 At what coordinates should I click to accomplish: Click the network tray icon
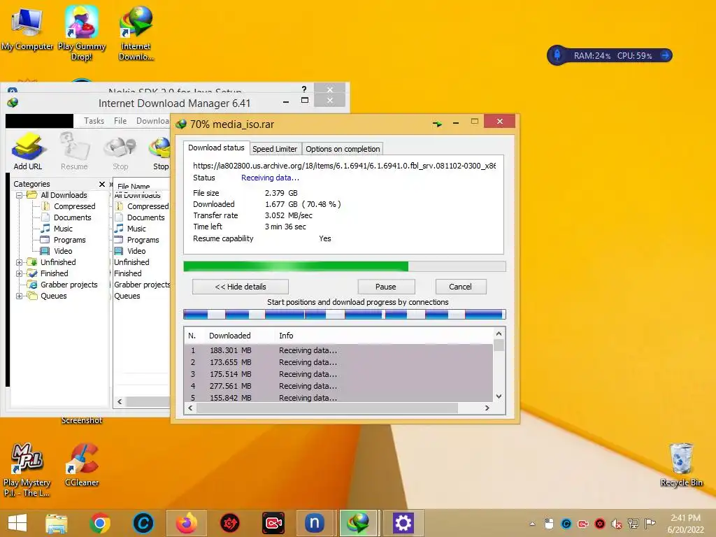[633, 524]
